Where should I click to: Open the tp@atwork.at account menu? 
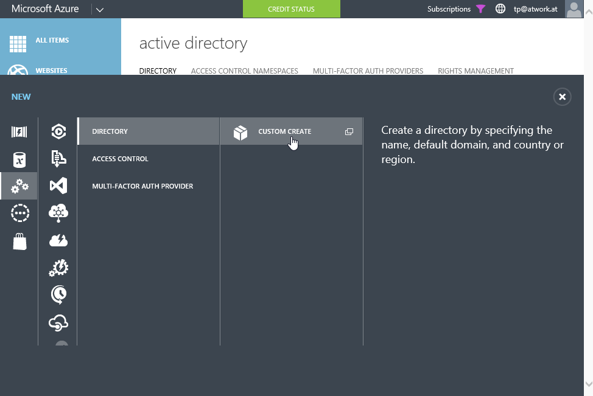(535, 9)
